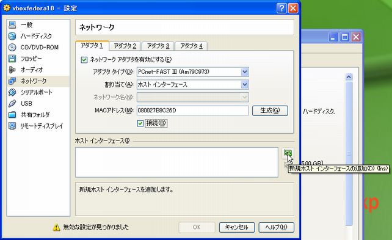Image resolution: width=392 pixels, height=240 pixels.
Task: Click the maximize button of background window
Action: (x=345, y=37)
